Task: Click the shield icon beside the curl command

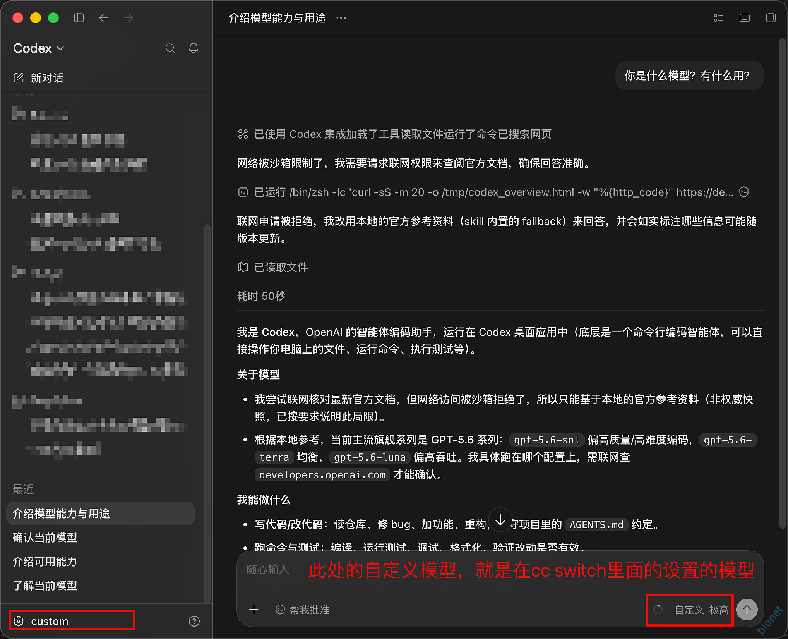Action: tap(744, 192)
